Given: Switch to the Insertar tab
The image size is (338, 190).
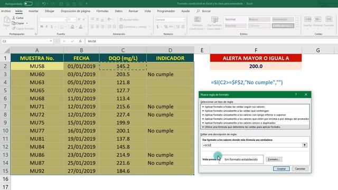Looking at the screenshot, I should tap(33, 11).
